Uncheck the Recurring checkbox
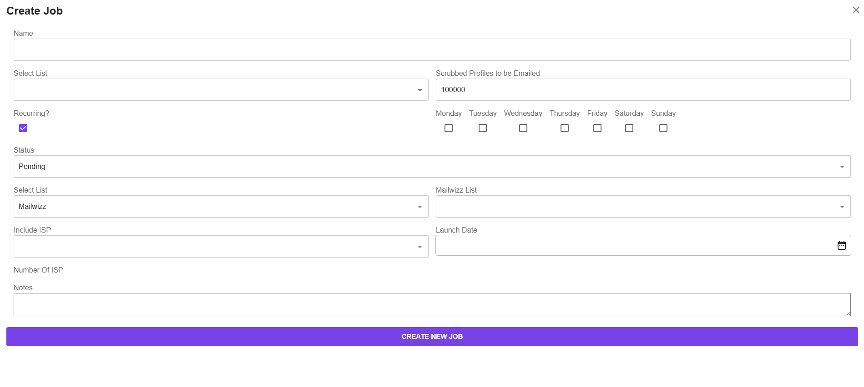Viewport: 864px width, 387px height. (x=23, y=128)
